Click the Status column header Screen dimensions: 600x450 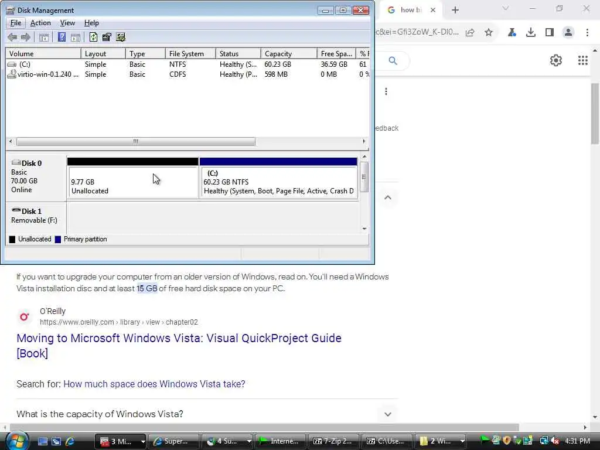click(238, 53)
